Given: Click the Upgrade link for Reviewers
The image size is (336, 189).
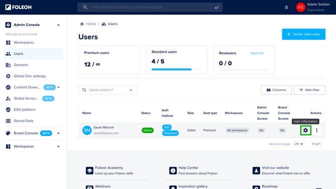Looking at the screenshot, I should tap(257, 53).
